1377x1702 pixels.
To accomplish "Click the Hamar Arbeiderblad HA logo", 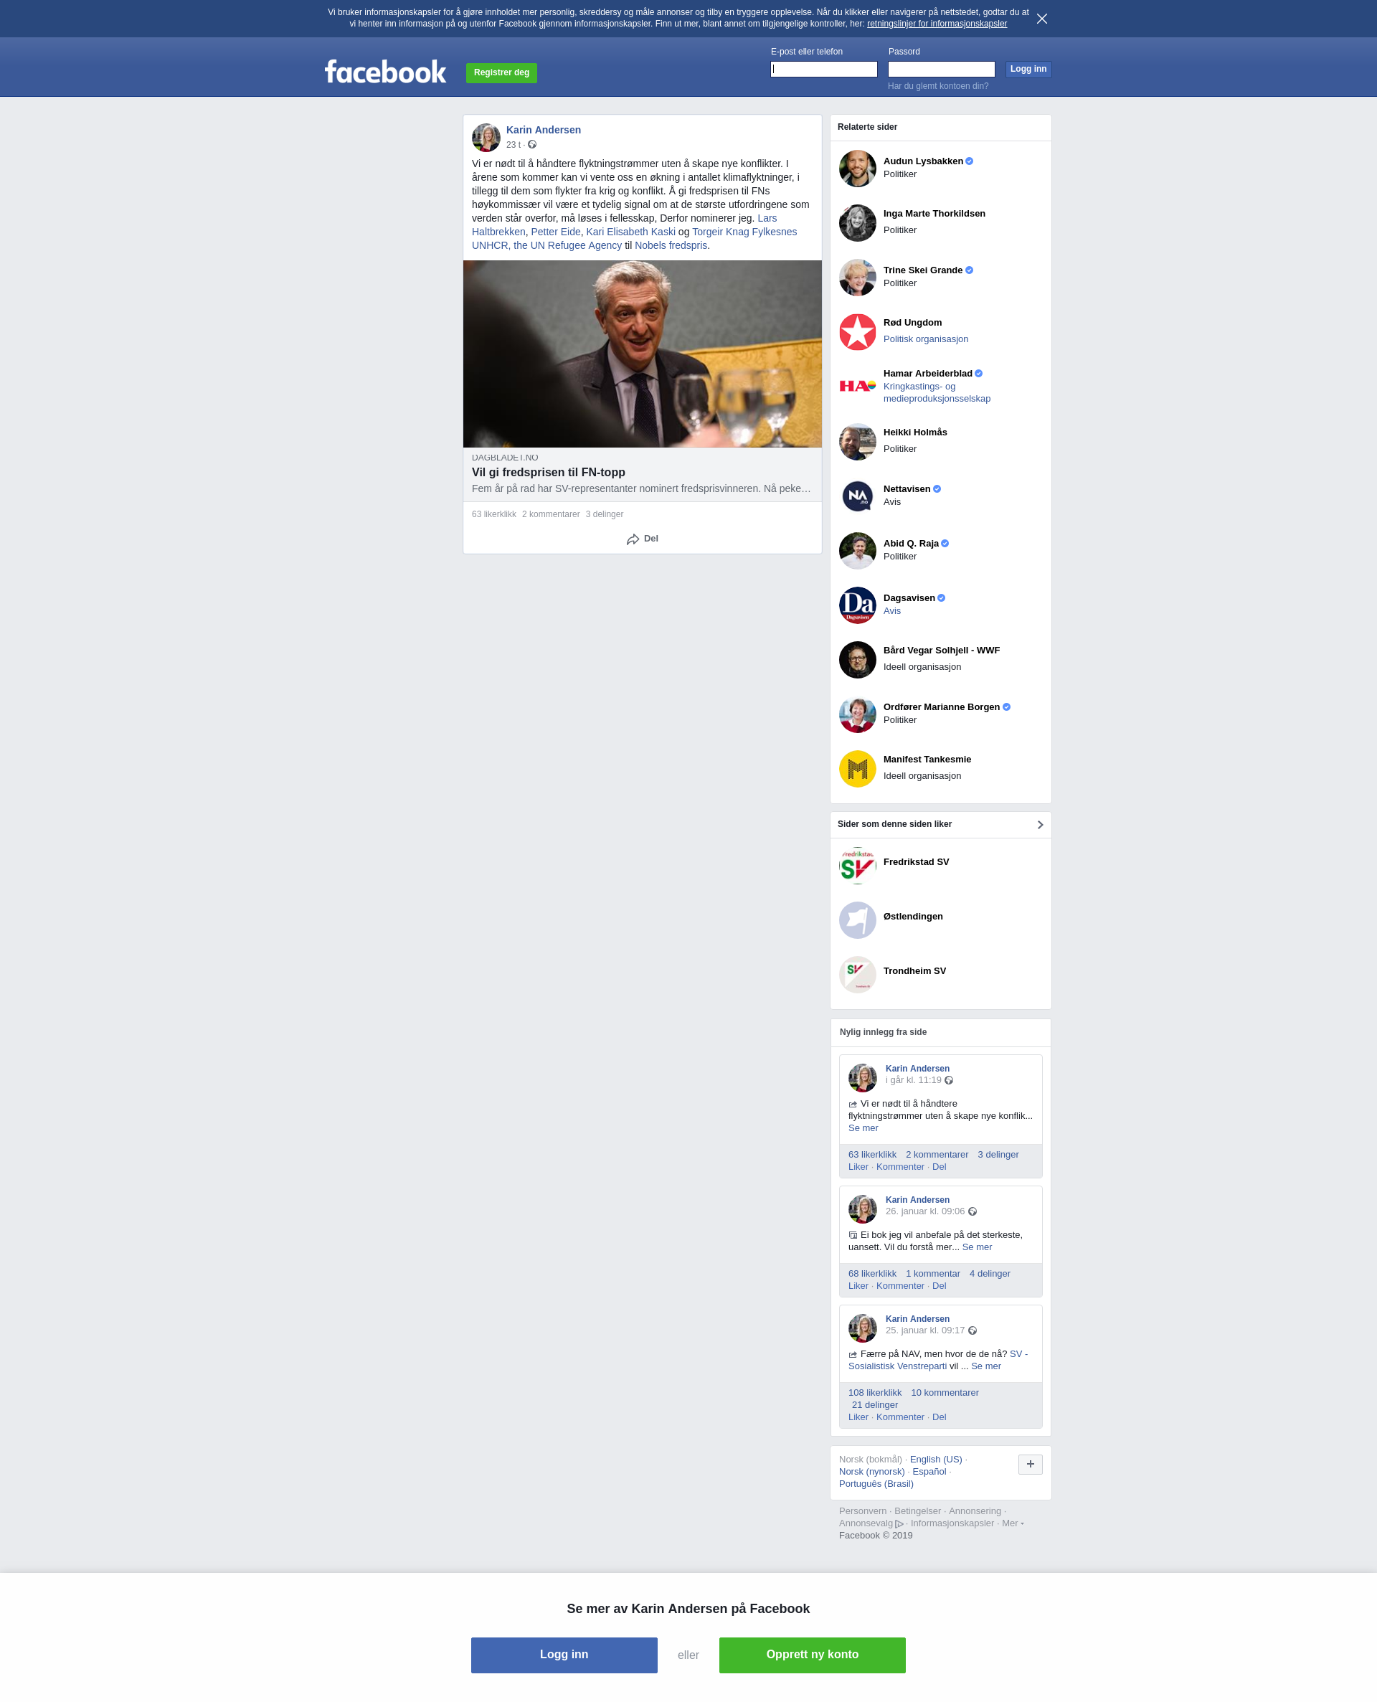I will click(858, 387).
